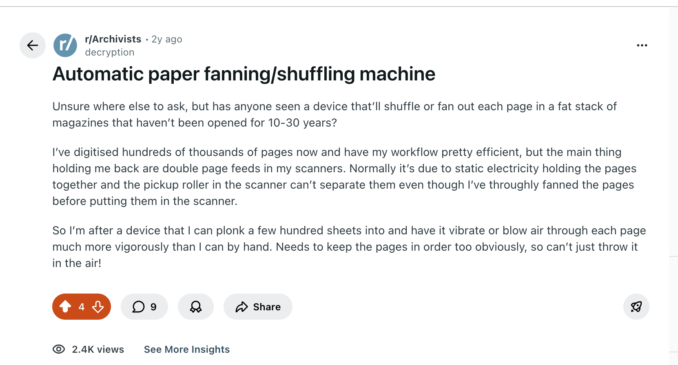Open the r/Archivists subreddit link
The width and height of the screenshot is (678, 365).
point(113,39)
